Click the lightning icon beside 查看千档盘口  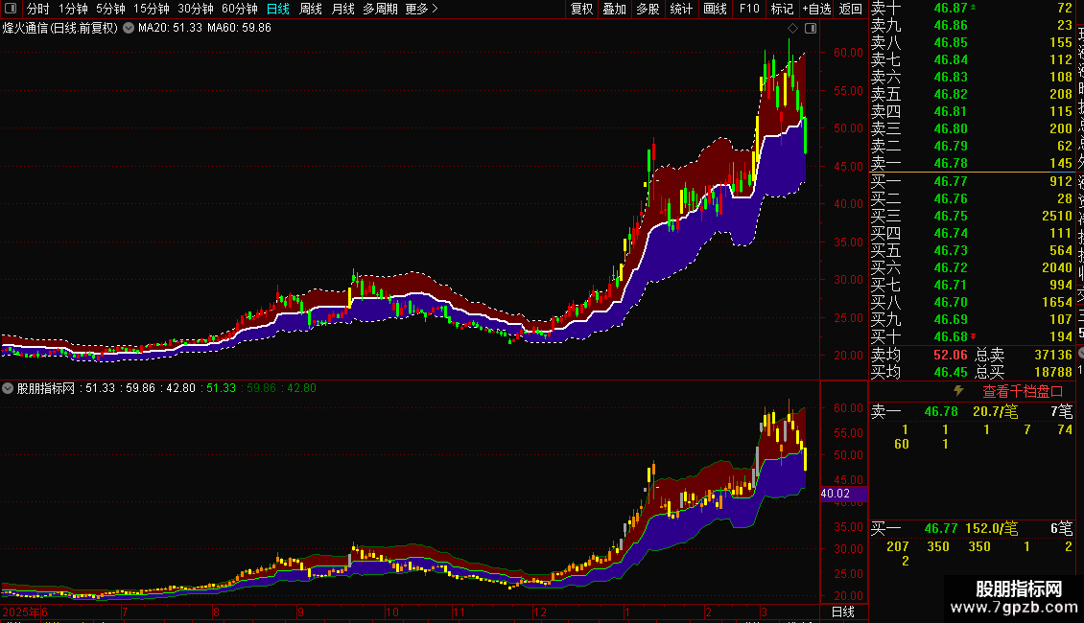click(958, 391)
